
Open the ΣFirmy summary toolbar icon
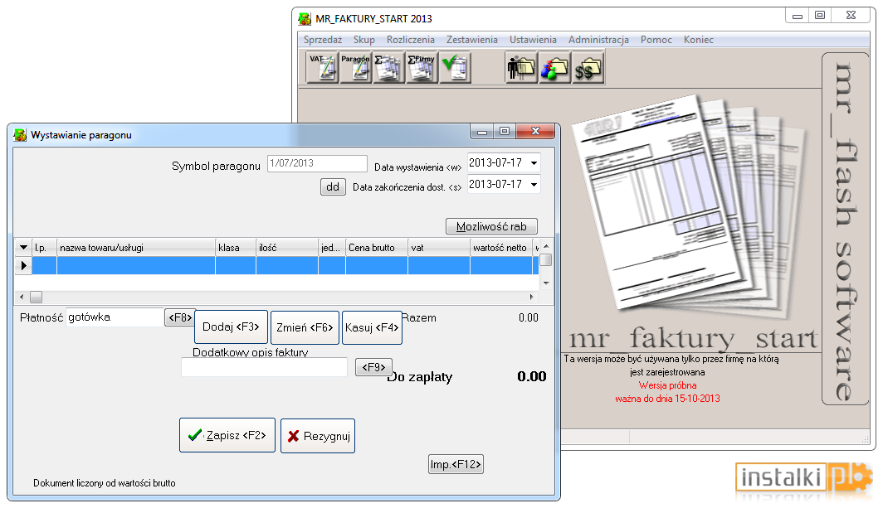click(x=422, y=67)
